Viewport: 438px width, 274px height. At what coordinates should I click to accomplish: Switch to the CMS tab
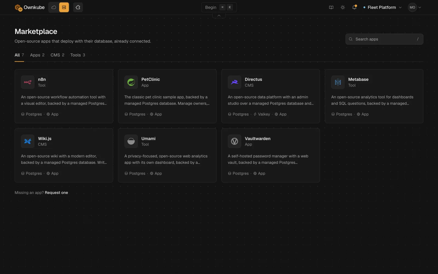(x=57, y=55)
